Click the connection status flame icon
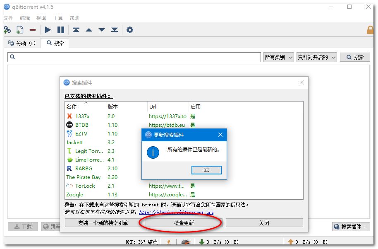Screen dimensions: 378x249 169,242
